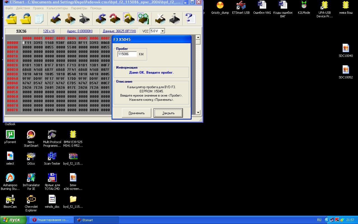Click the chip info icon
The height and width of the screenshot is (224, 358).
pyautogui.click(x=175, y=18)
